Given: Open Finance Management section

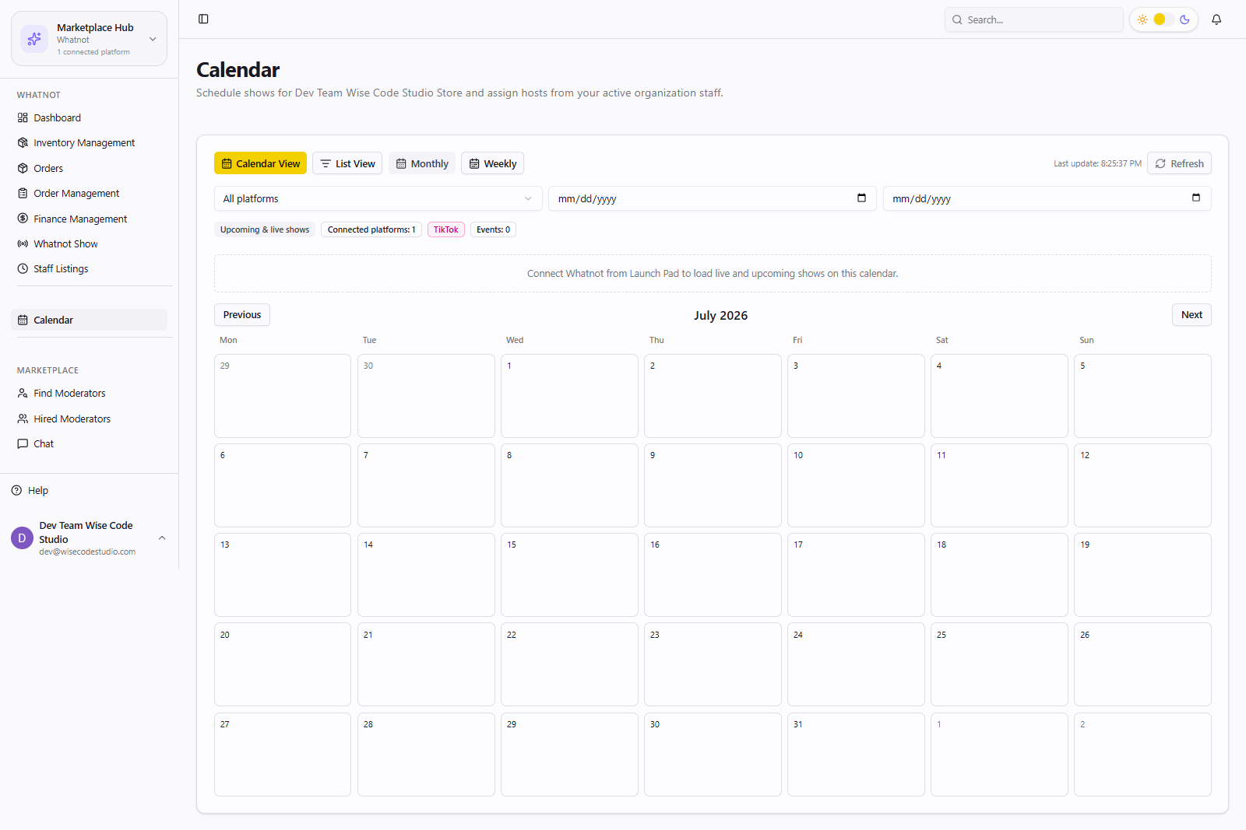Looking at the screenshot, I should point(89,219).
